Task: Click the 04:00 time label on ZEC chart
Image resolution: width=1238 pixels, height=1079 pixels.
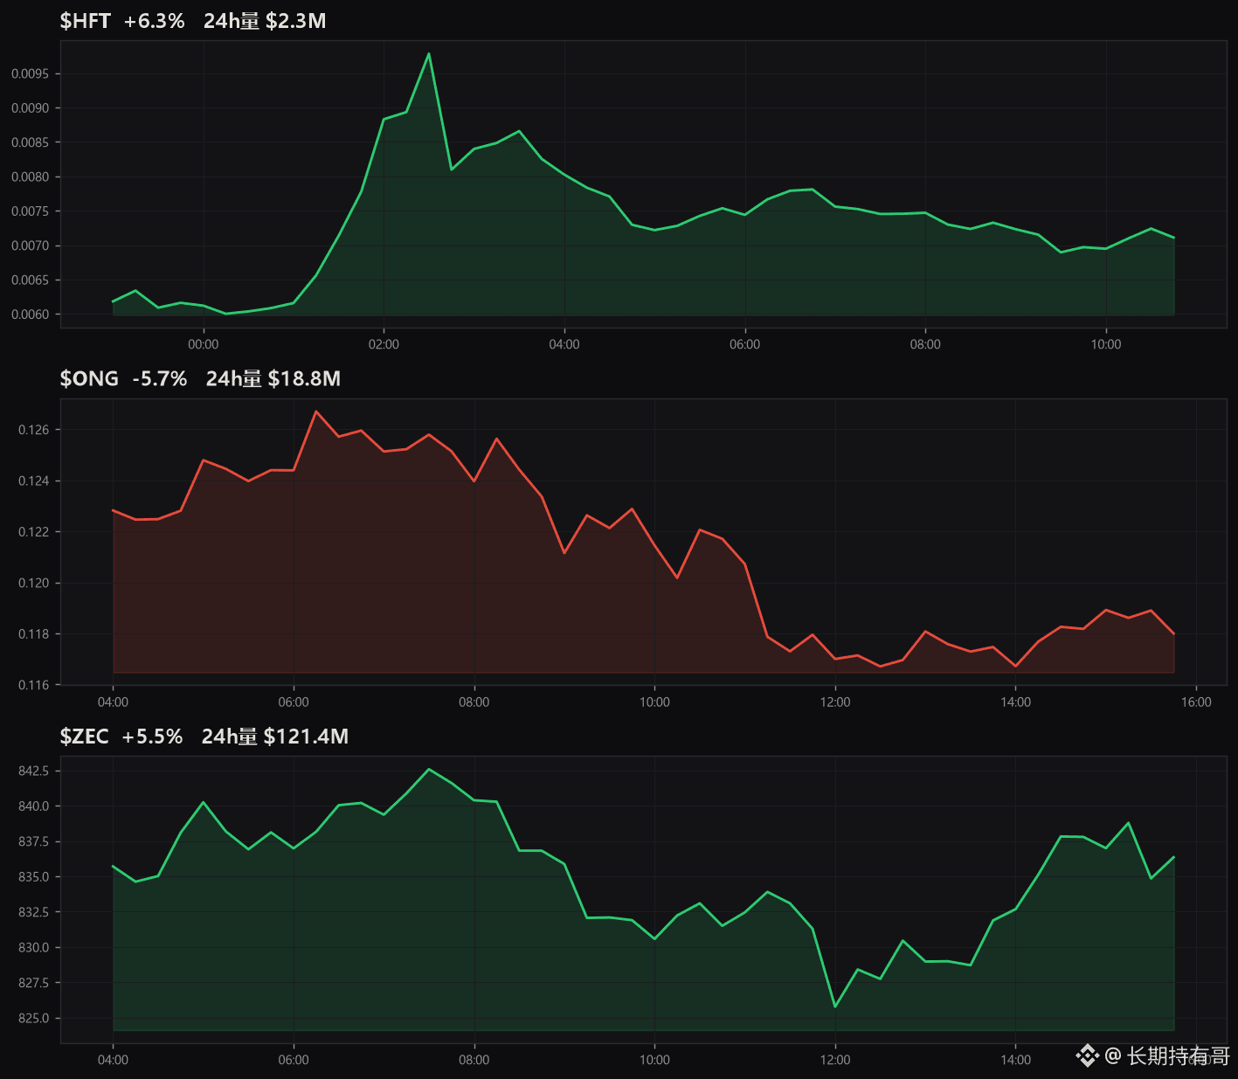Action: coord(114,1060)
